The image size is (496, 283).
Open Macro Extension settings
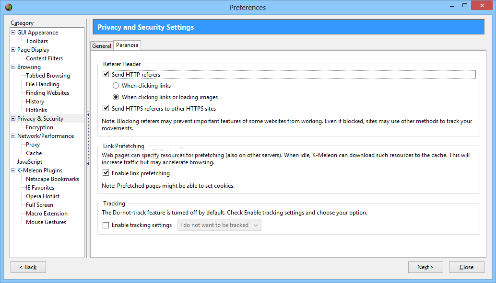[x=47, y=214]
